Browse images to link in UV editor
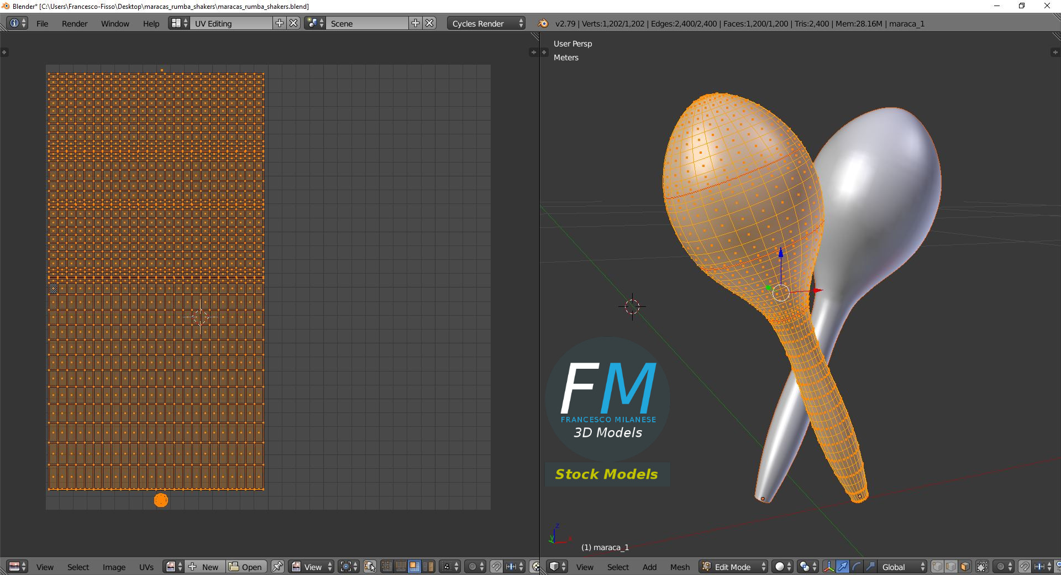This screenshot has width=1061, height=575. click(174, 567)
